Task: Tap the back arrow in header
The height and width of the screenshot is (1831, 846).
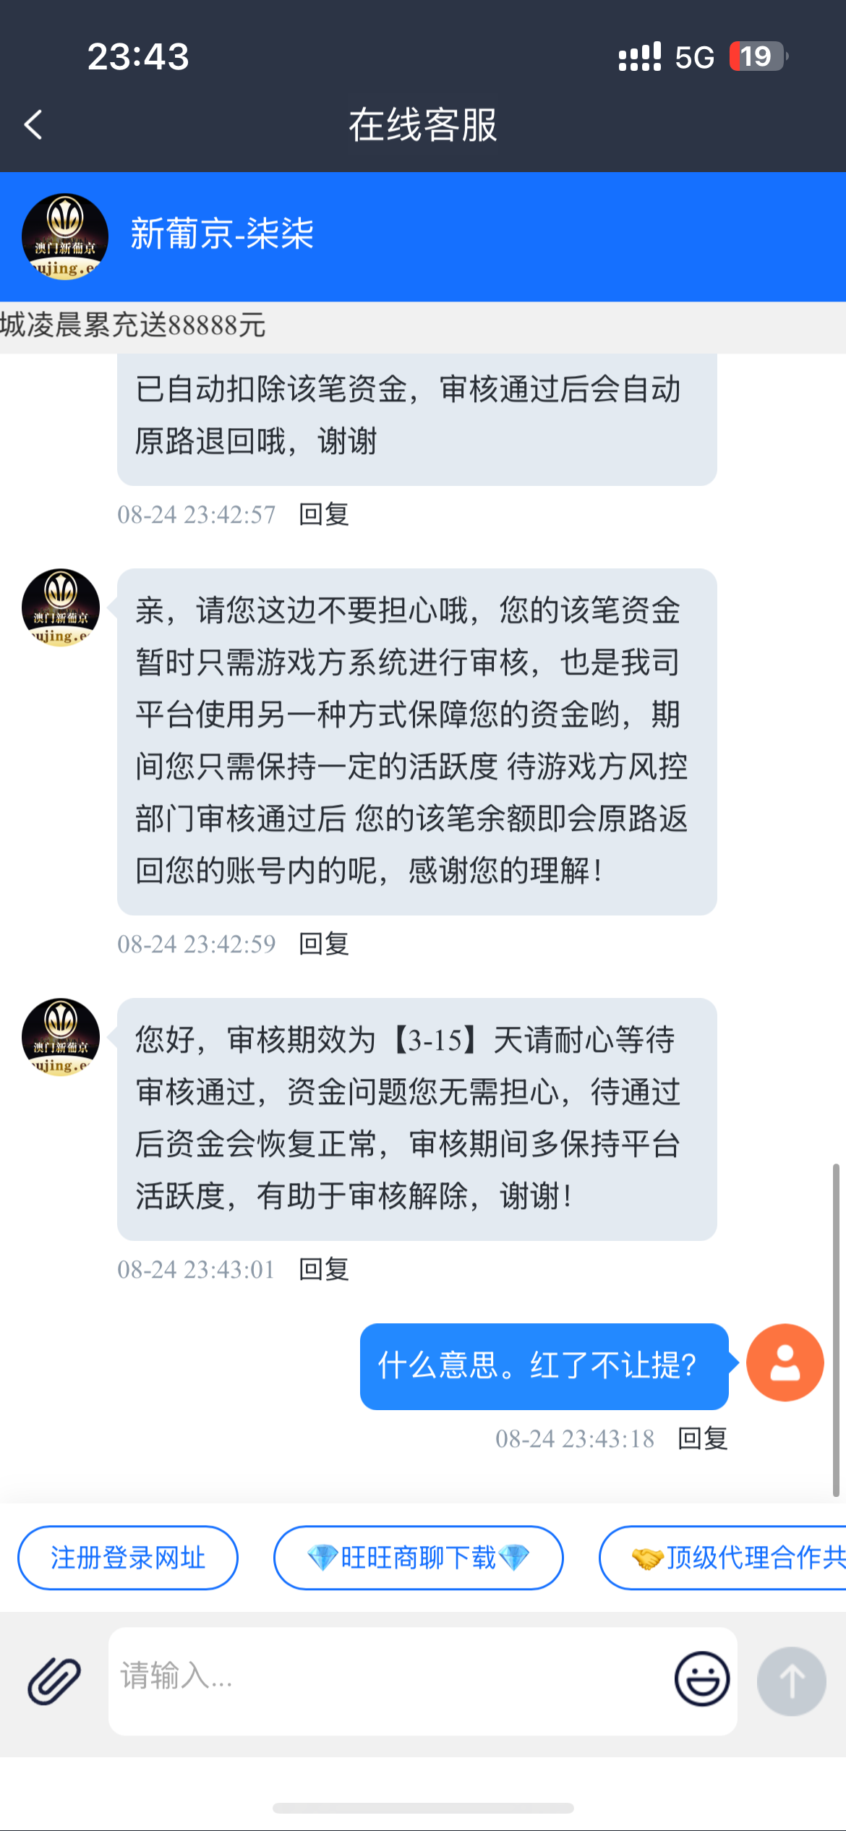Action: click(x=33, y=124)
